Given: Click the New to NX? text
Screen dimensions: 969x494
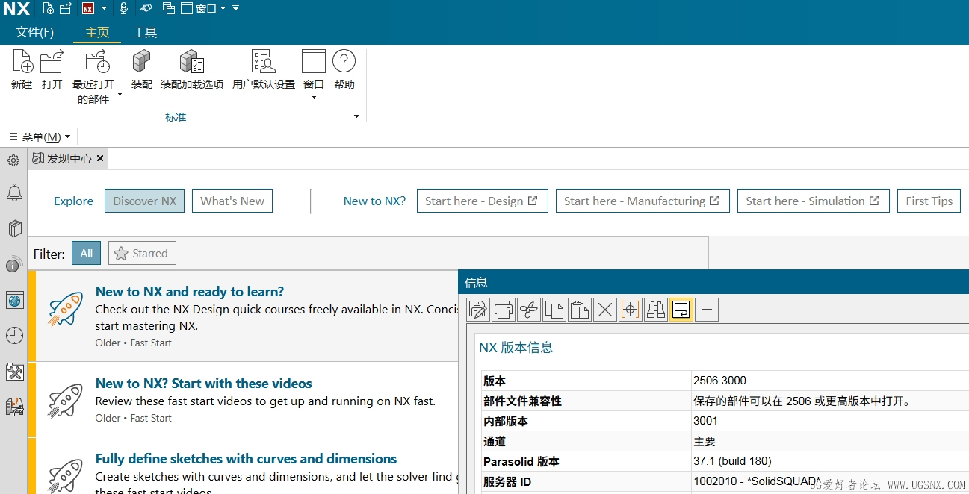Looking at the screenshot, I should (x=374, y=201).
